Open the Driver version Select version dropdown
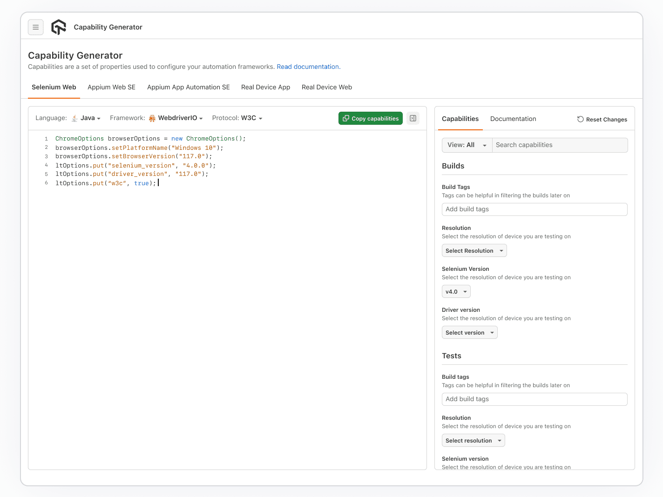Viewport: 663px width, 497px height. (x=469, y=332)
